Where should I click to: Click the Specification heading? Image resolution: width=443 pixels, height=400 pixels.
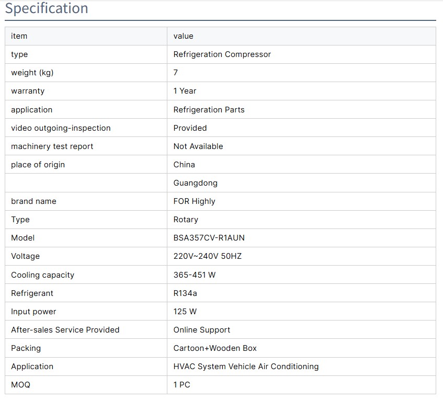(47, 9)
